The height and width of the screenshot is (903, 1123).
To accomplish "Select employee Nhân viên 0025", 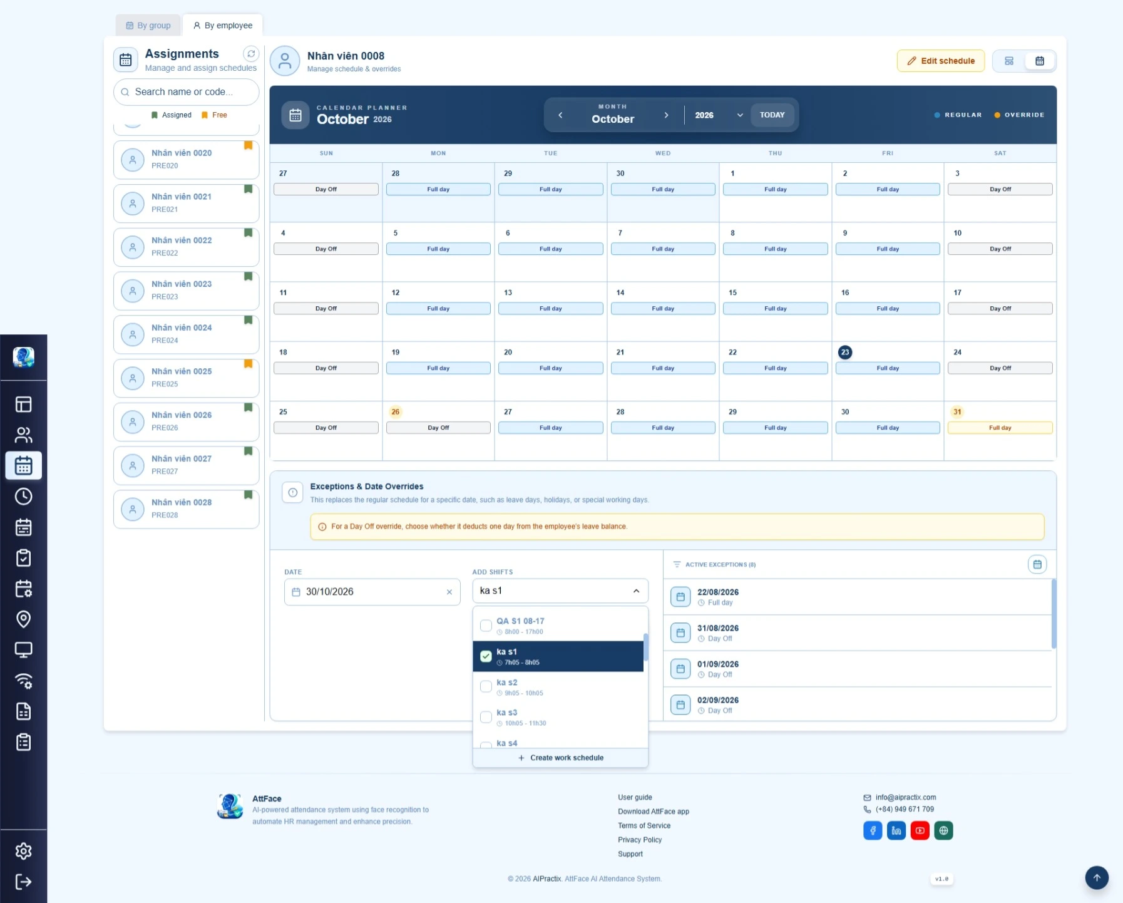I will tap(186, 378).
